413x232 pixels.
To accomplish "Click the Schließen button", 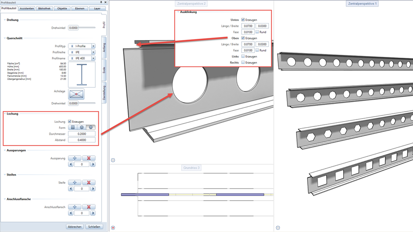I will coord(94,227).
